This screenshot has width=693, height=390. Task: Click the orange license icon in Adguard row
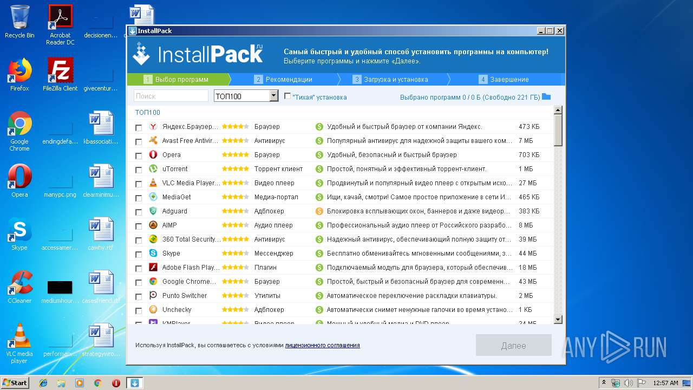coord(319,211)
